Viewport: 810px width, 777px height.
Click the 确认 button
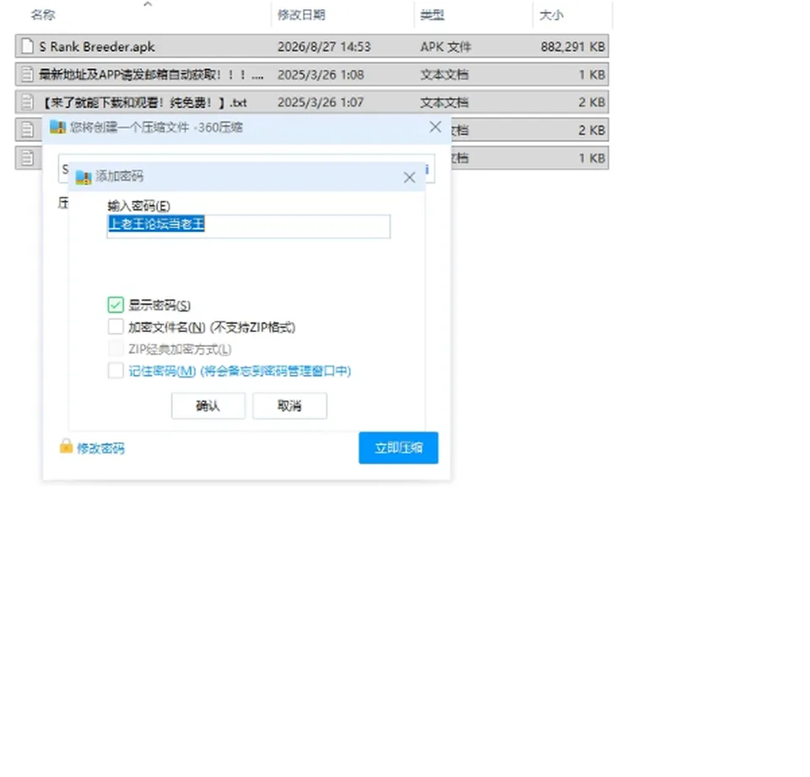pos(208,406)
